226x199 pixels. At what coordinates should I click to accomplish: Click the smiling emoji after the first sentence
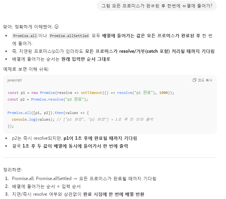(x=56, y=27)
